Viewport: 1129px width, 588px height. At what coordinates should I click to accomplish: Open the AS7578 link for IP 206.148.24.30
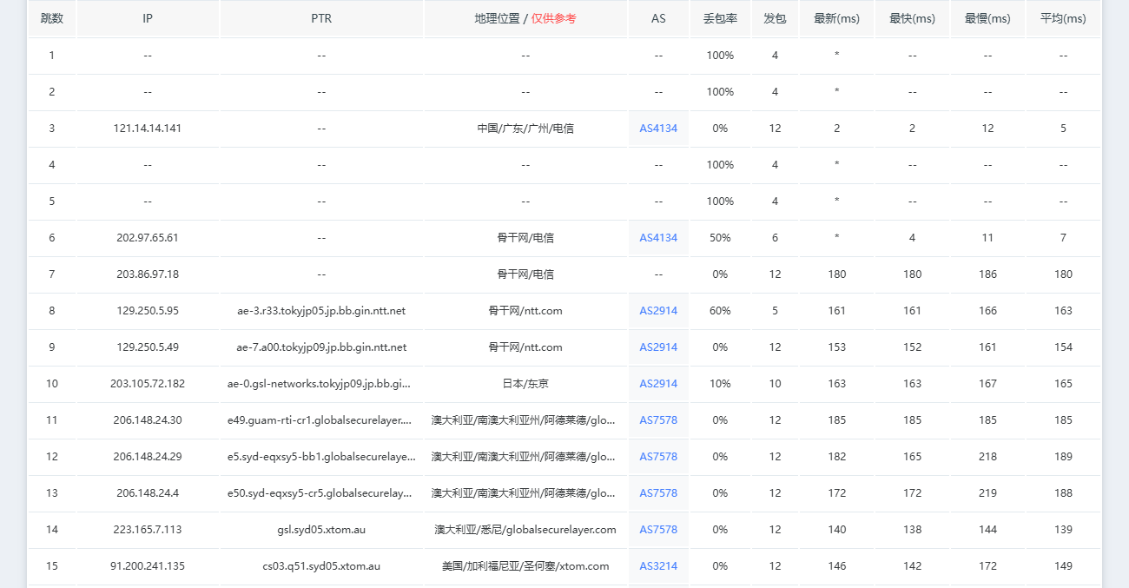pos(658,420)
